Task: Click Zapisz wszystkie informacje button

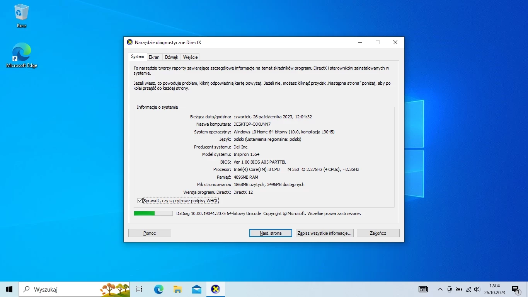Action: [x=324, y=233]
